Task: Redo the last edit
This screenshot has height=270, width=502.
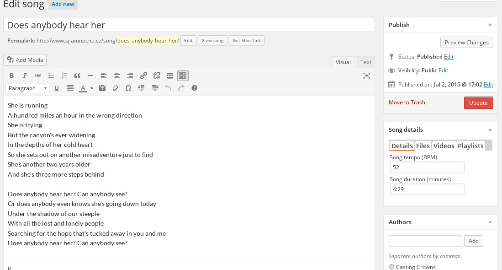Action: pos(181,88)
